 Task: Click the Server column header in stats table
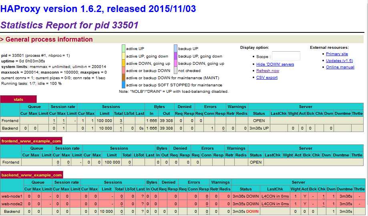tap(306, 107)
